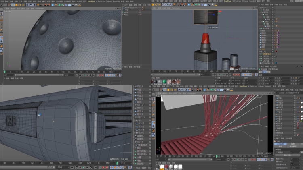
Task: Select the 摄像机.1 camera object in the car window list
Action: pyautogui.click(x=140, y=136)
